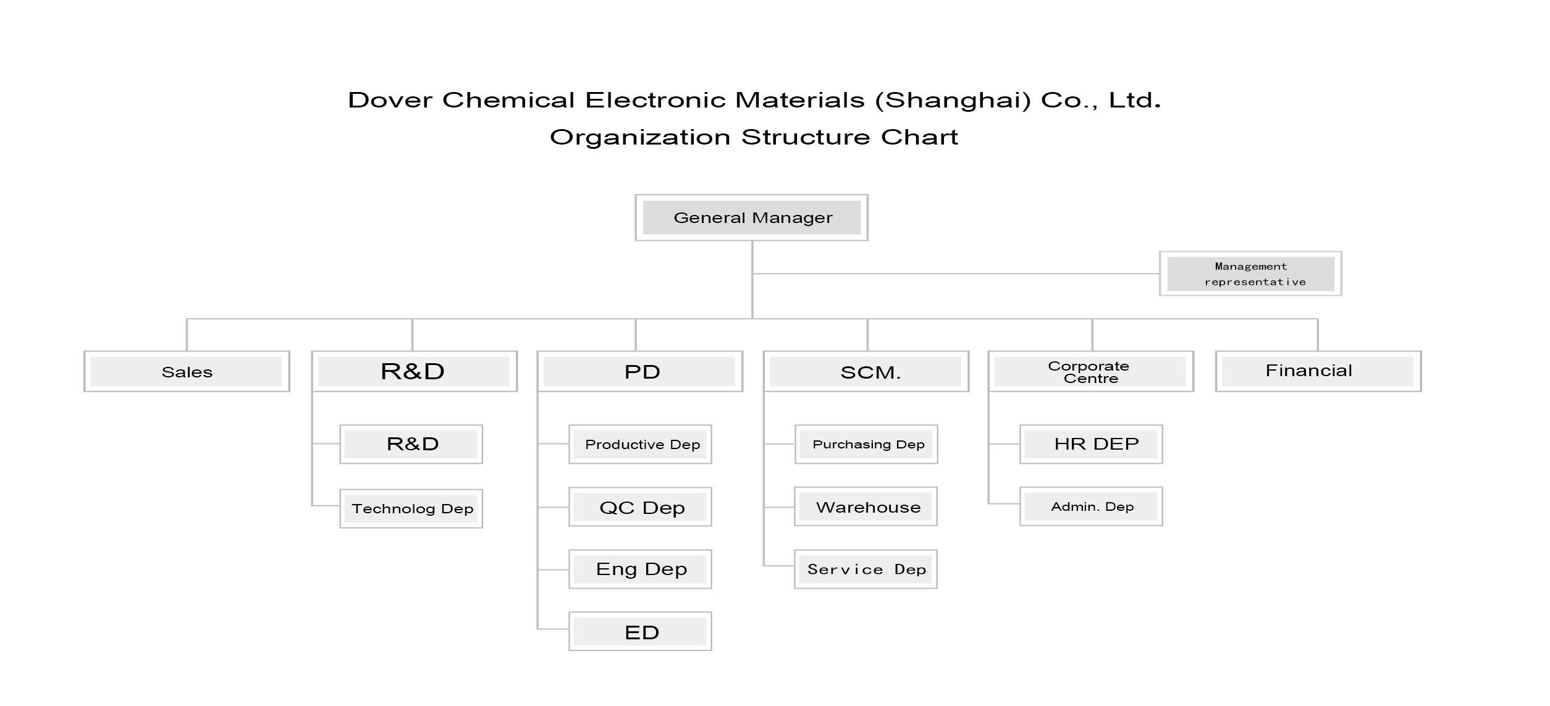Click the Purchasing Dep box
This screenshot has width=1550, height=706.
(866, 444)
